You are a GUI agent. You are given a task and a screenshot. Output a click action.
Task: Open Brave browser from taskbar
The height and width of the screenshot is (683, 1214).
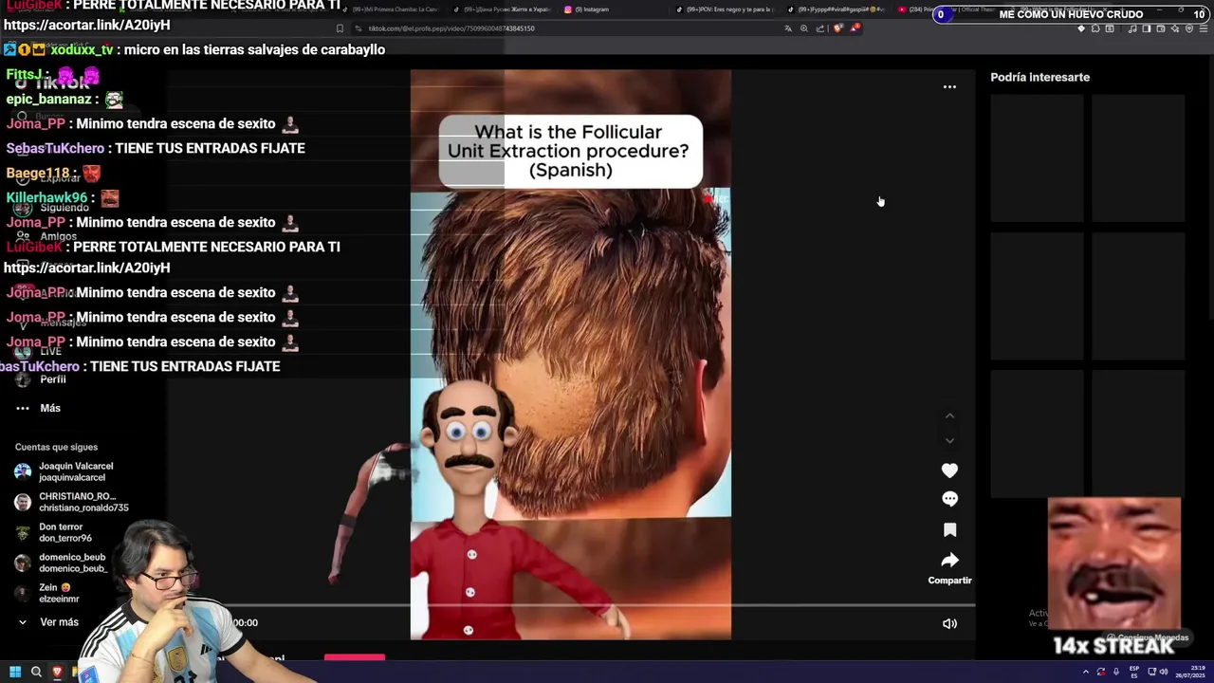point(57,672)
